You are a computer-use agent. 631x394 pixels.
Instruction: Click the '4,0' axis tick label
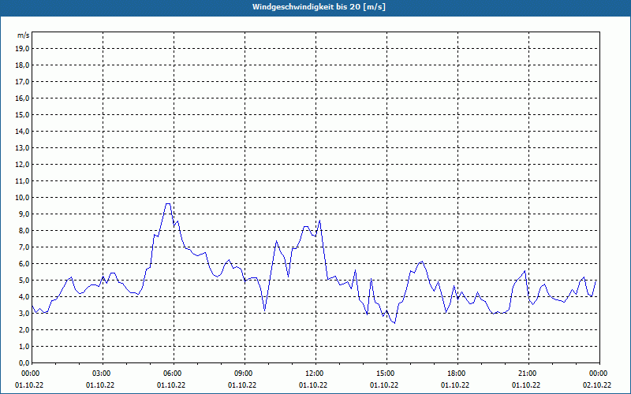(x=24, y=297)
